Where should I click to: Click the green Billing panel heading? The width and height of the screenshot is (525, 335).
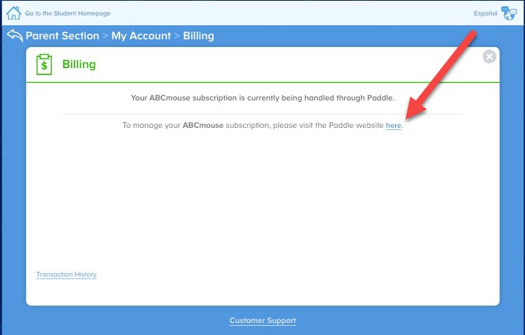[x=79, y=65]
